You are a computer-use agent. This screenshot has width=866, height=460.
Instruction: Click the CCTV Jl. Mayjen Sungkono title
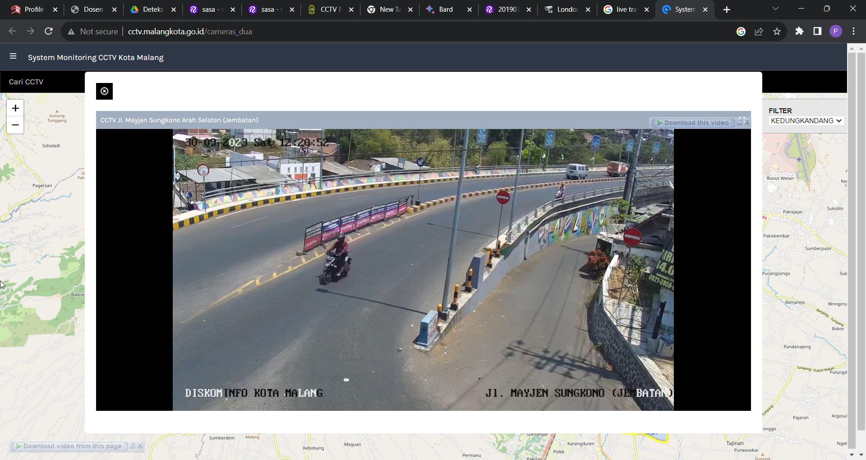tap(179, 120)
